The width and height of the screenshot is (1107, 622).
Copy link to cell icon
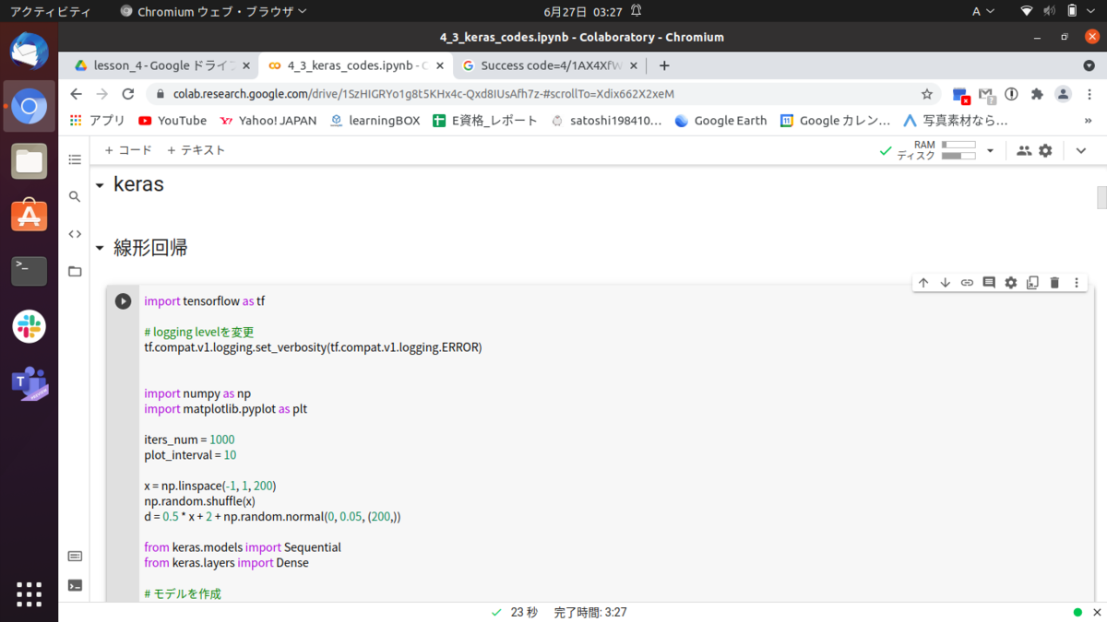[967, 283]
